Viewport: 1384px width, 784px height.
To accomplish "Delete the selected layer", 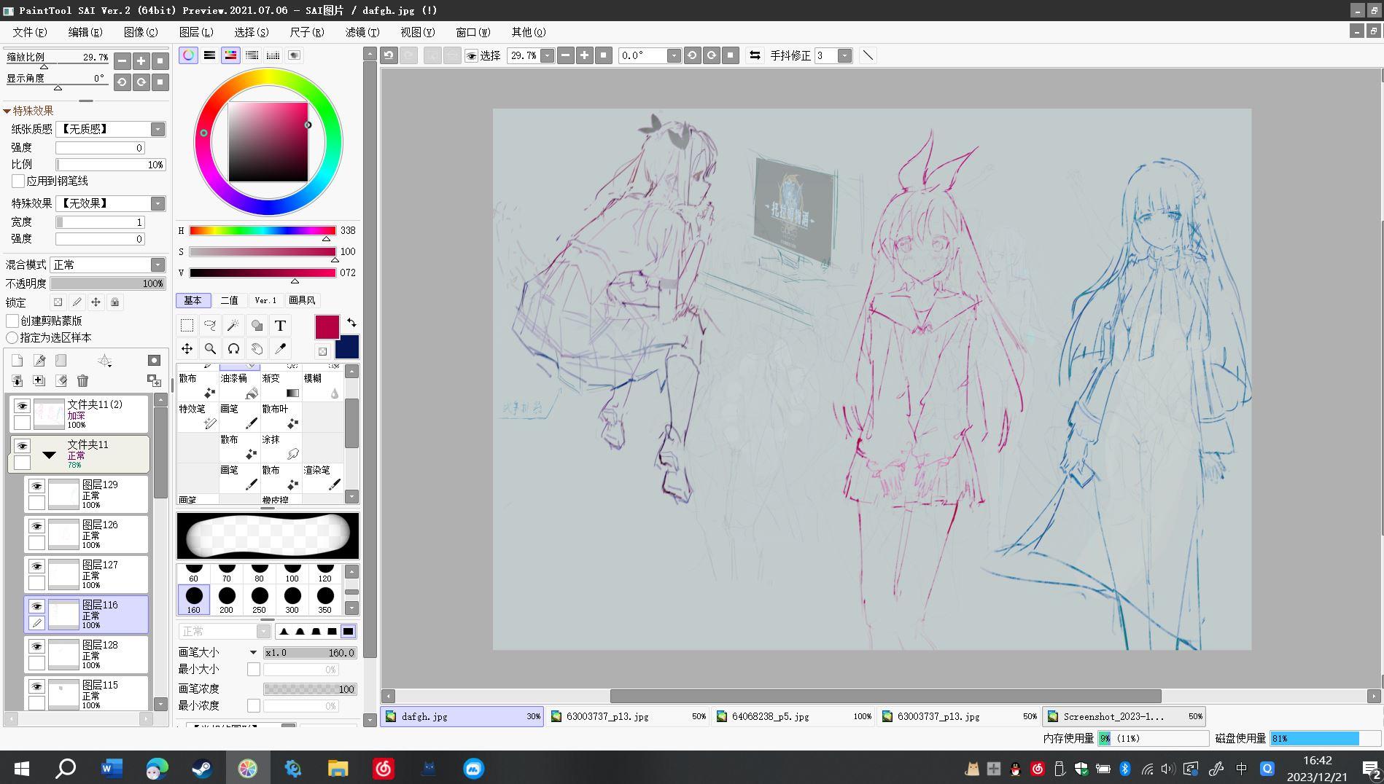I will point(82,380).
